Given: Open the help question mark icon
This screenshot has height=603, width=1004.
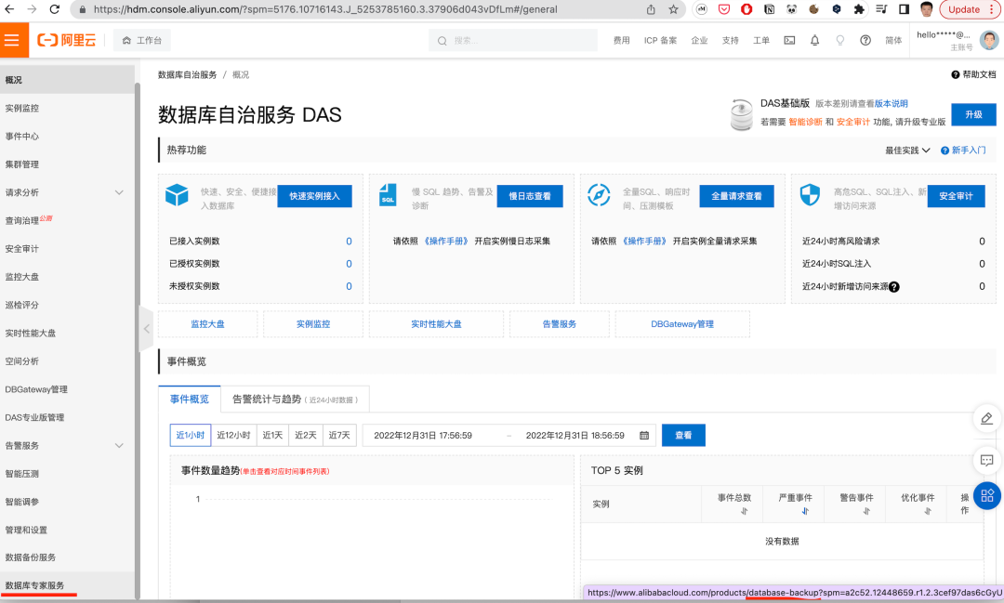Looking at the screenshot, I should click(x=865, y=40).
